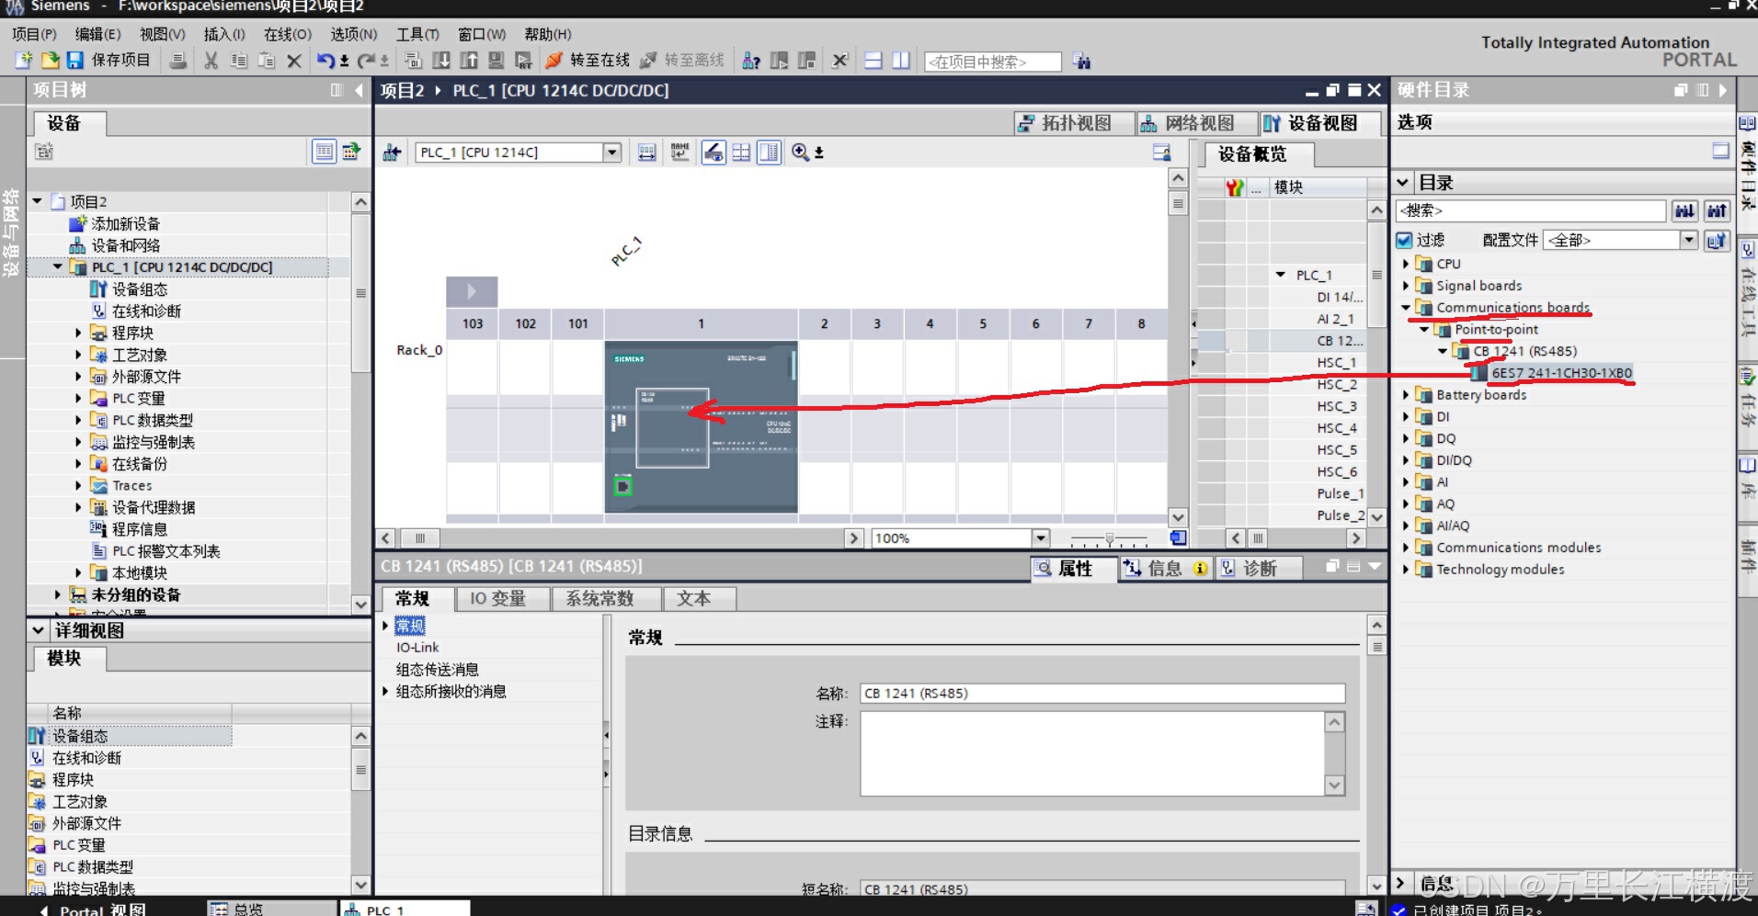Select IO-Link in property navigation

coord(417,648)
